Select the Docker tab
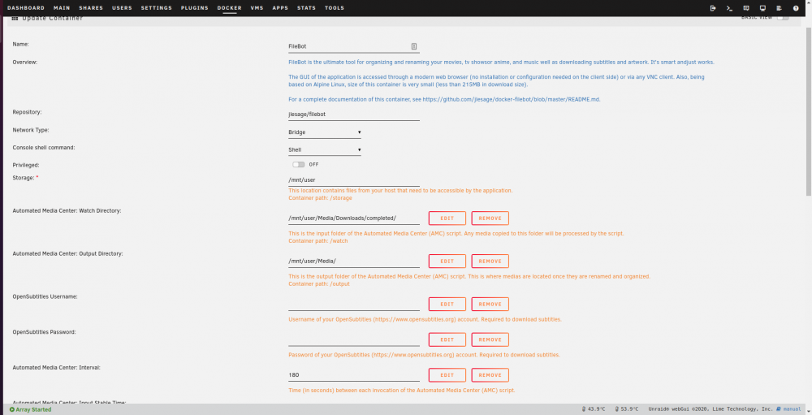 pyautogui.click(x=230, y=8)
